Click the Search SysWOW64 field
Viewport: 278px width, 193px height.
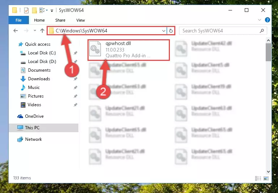pyautogui.click(x=223, y=31)
